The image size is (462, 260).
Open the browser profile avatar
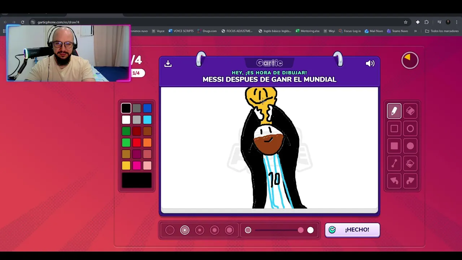(x=448, y=22)
